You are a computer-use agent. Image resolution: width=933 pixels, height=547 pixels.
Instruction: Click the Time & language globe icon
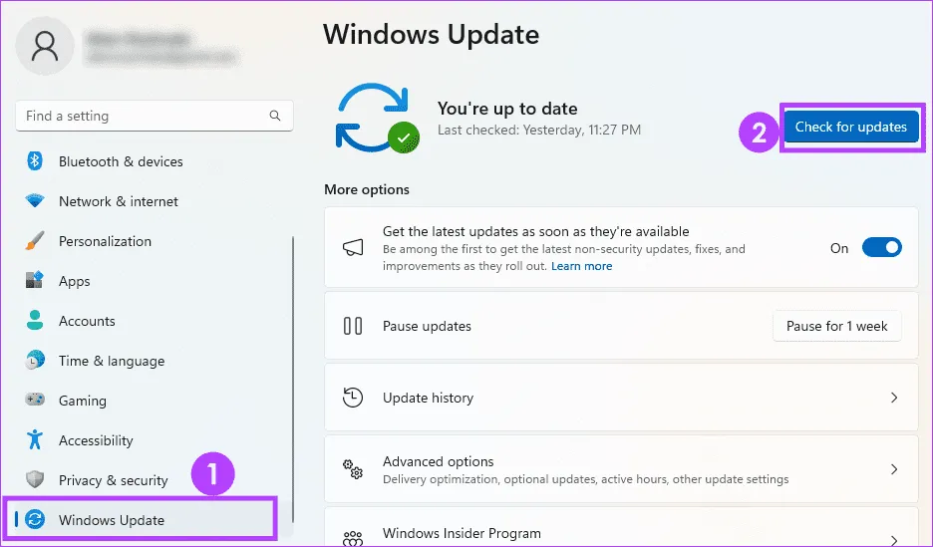click(35, 361)
